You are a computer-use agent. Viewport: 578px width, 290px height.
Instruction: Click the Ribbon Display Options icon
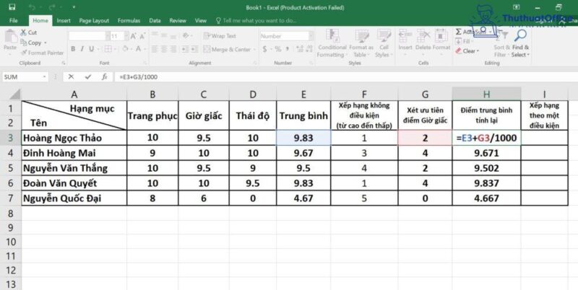tap(517, 7)
